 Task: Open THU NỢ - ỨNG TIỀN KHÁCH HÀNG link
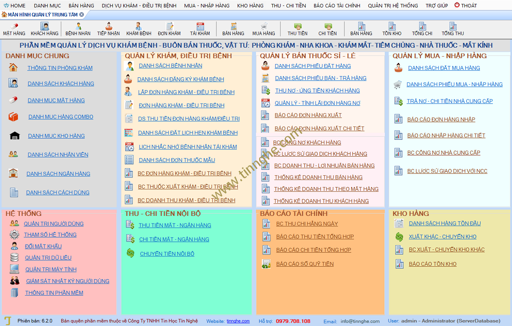point(318,91)
